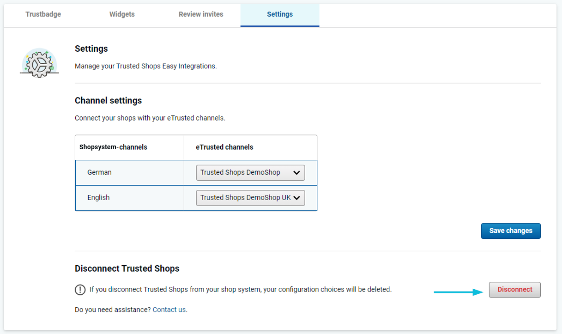This screenshot has width=562, height=334.
Task: Click the warning exclamation circle icon
Action: (80, 290)
